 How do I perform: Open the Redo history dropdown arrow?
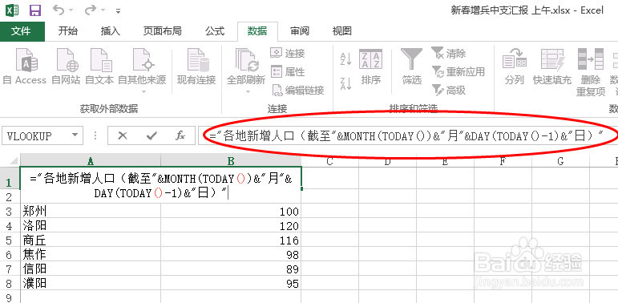pyautogui.click(x=103, y=10)
